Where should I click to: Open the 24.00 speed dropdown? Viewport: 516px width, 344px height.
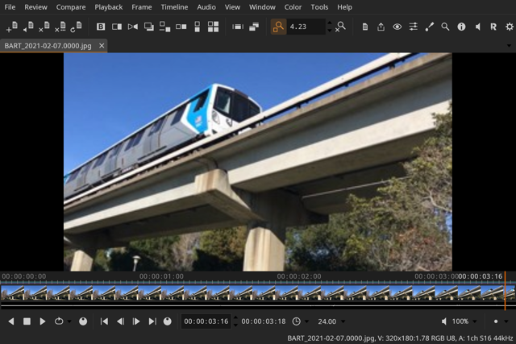(x=331, y=321)
